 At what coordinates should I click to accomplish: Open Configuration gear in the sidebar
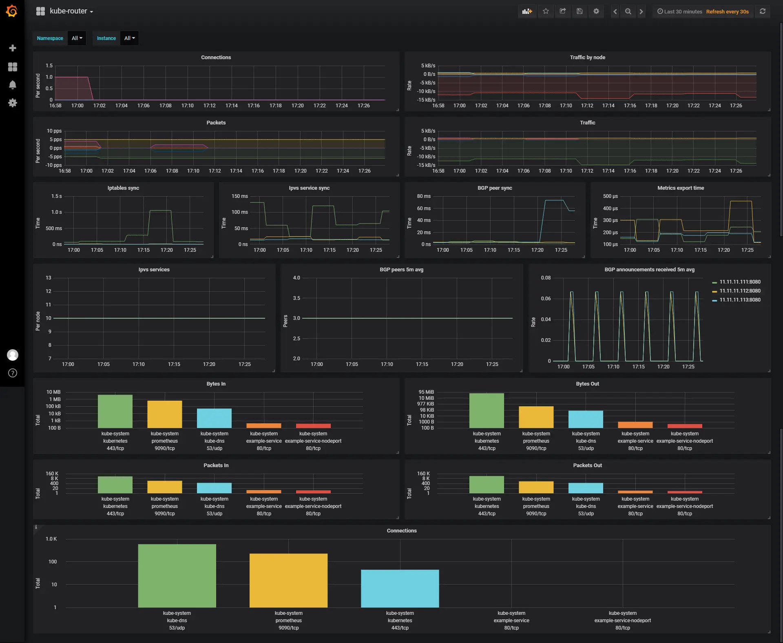click(x=13, y=103)
